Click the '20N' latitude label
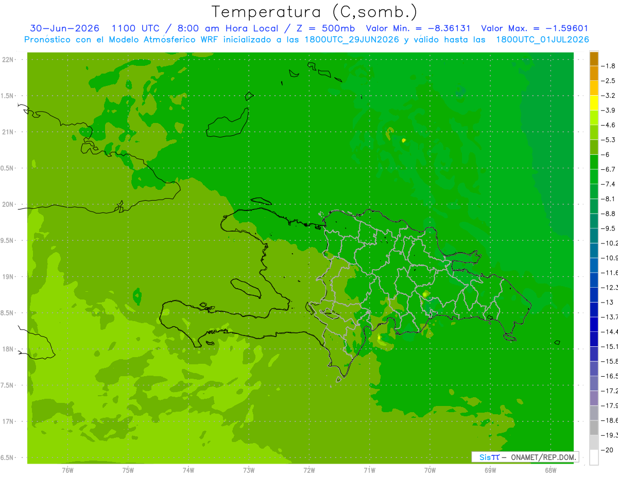This screenshot has width=618, height=477. (x=9, y=204)
